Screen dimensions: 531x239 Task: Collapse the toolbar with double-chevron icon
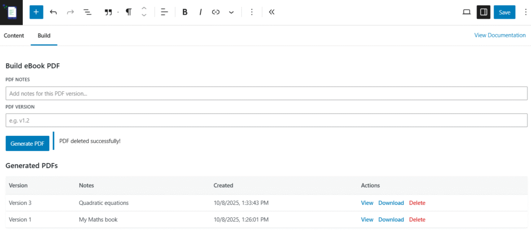click(271, 12)
